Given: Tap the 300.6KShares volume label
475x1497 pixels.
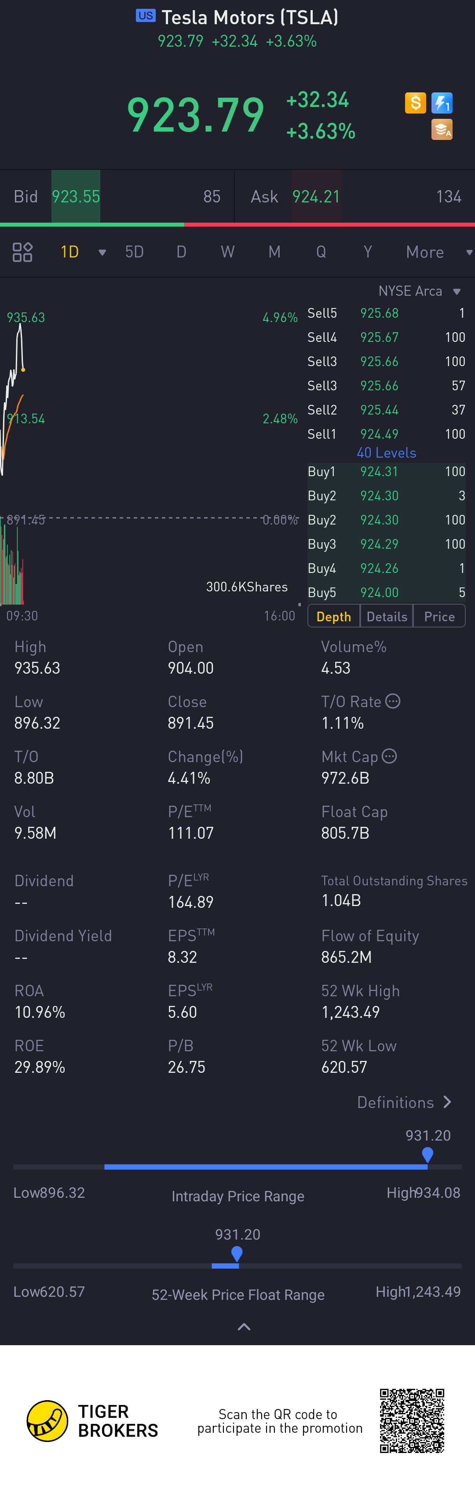Looking at the screenshot, I should click(247, 587).
